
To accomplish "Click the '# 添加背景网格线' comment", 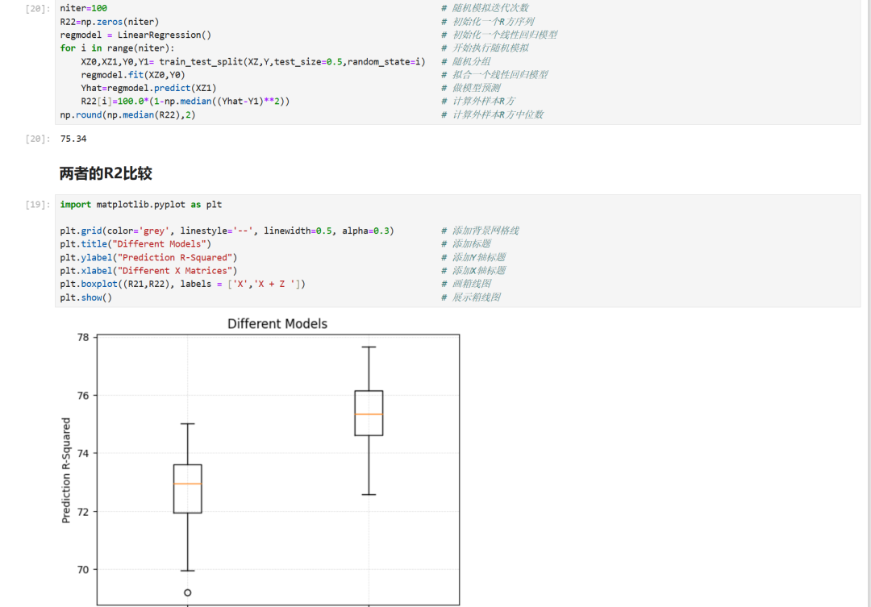I will point(480,231).
